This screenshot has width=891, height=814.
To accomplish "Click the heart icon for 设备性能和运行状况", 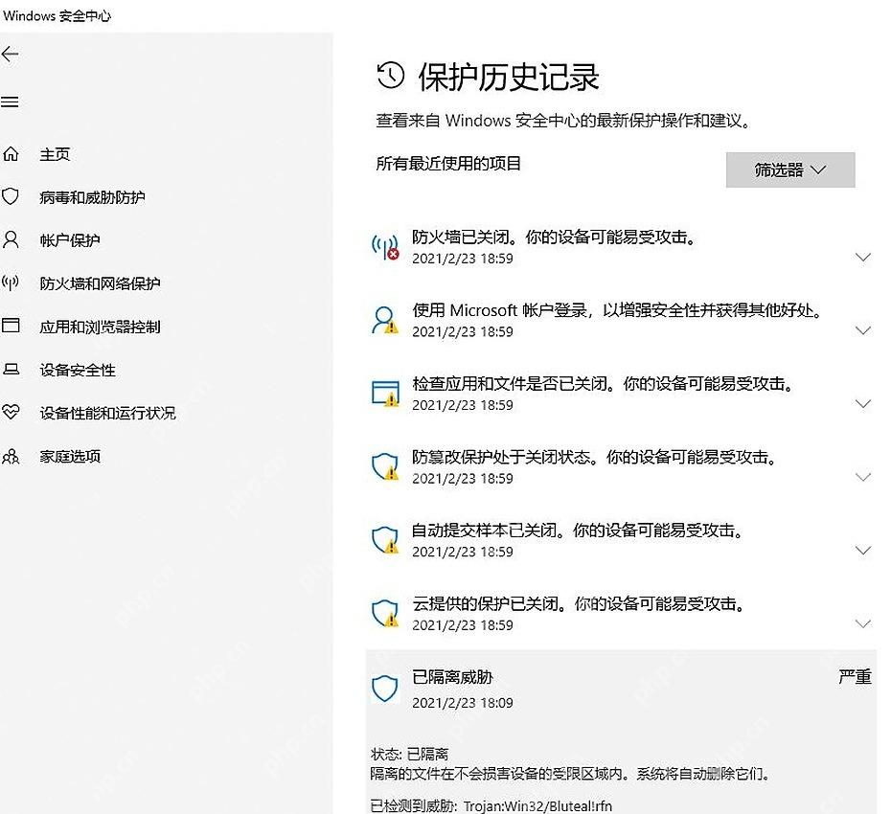I will 11,412.
